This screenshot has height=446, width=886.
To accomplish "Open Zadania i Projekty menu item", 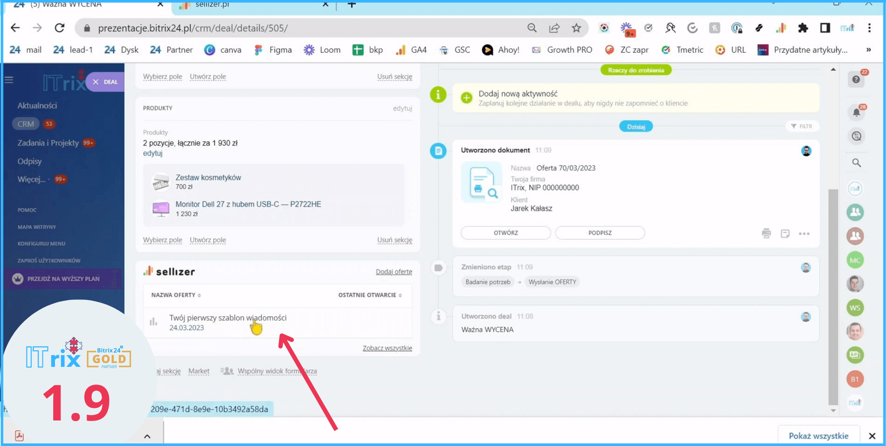I will click(x=48, y=143).
